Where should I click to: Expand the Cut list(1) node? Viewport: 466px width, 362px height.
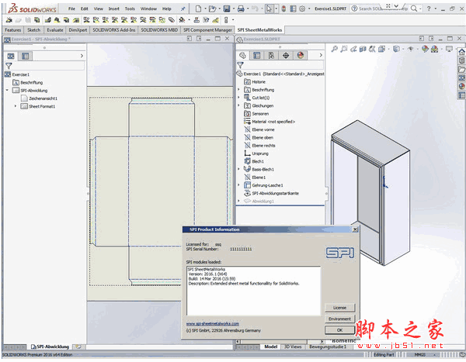pos(238,98)
